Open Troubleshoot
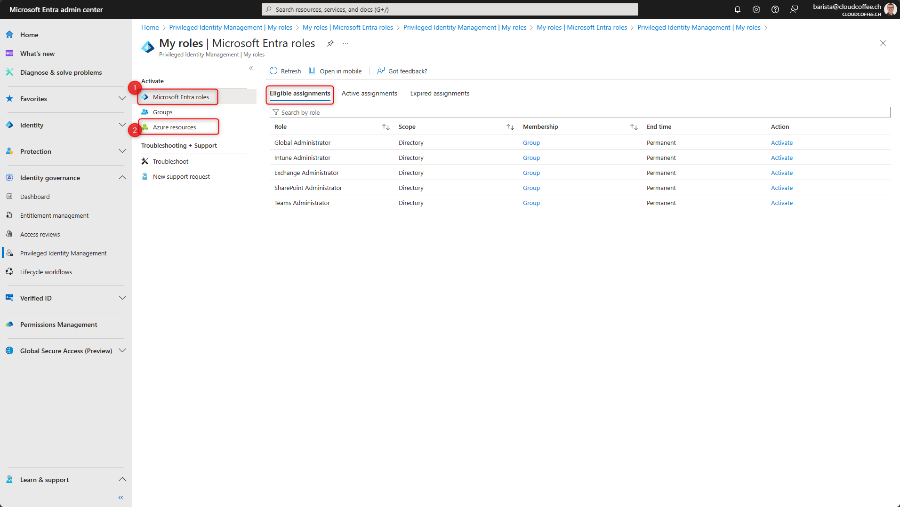The height and width of the screenshot is (507, 900). [x=170, y=161]
